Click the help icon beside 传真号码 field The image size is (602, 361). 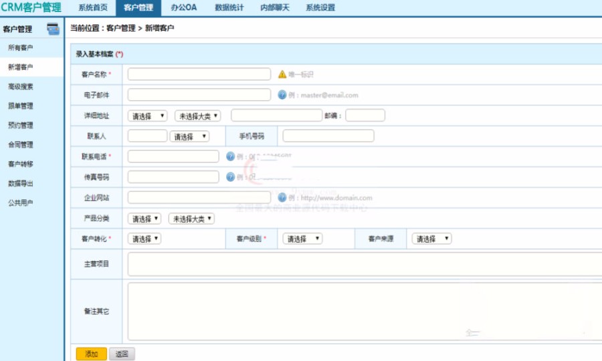tap(230, 177)
